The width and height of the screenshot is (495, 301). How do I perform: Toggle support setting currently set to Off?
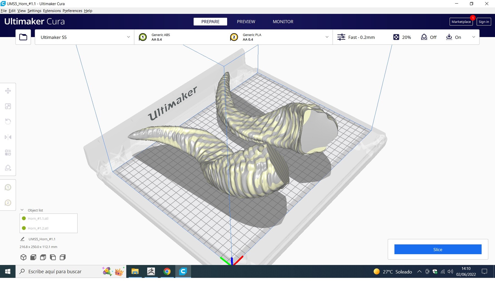click(x=428, y=37)
